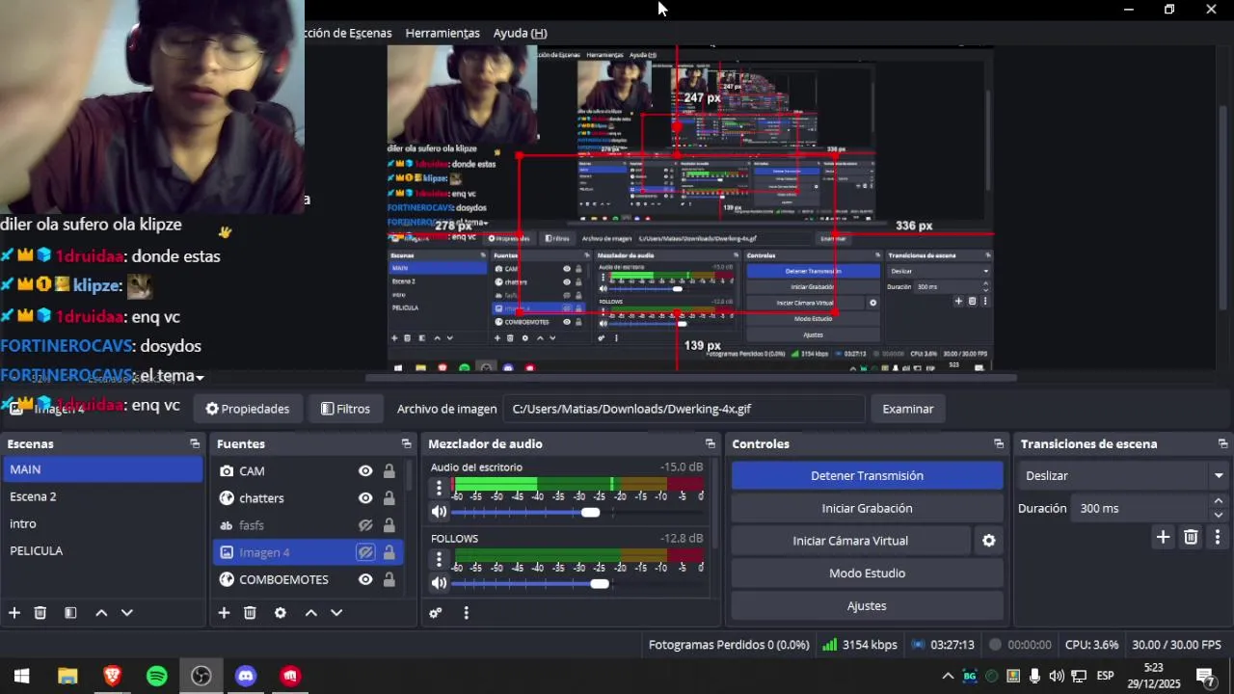This screenshot has height=694, width=1234.
Task: Start virtual camera with Iniciar Cámara Virtual
Action: (850, 541)
